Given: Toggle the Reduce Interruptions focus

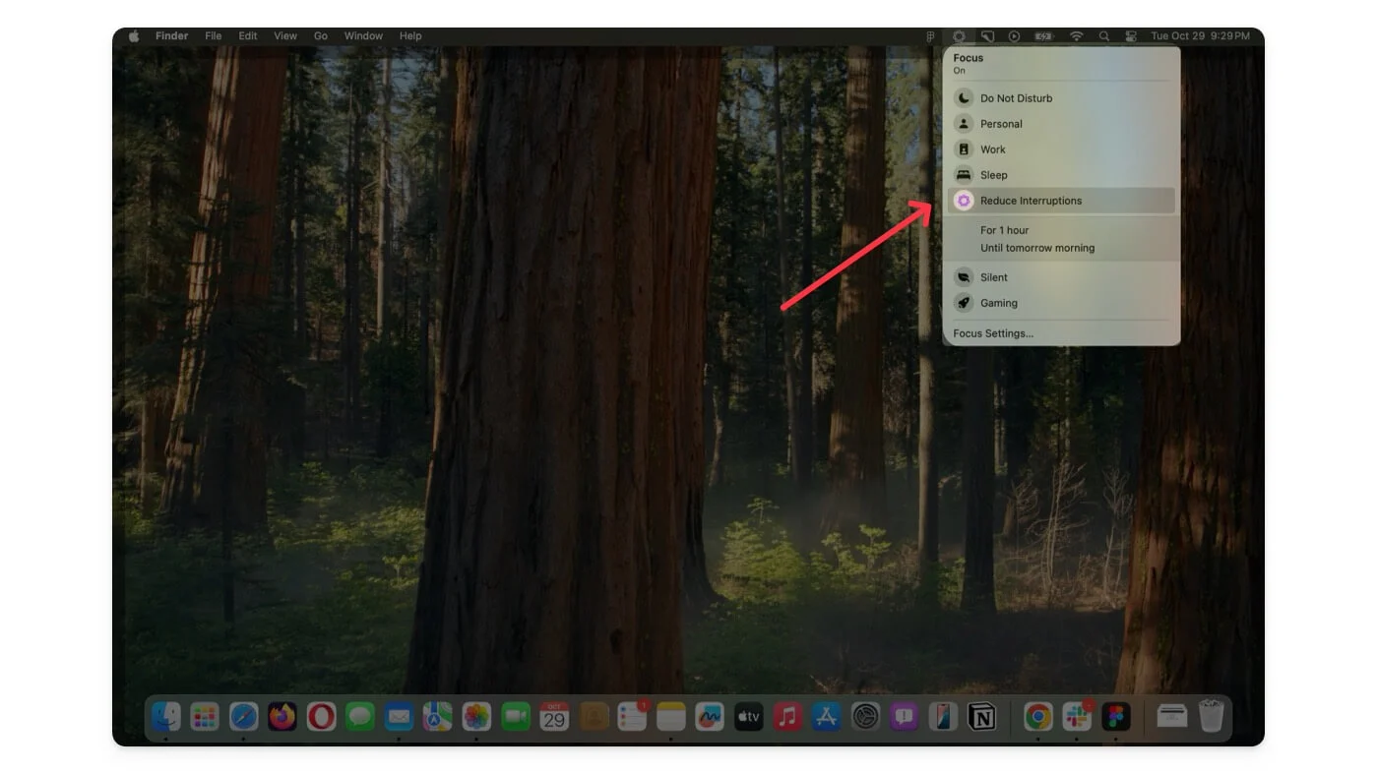Looking at the screenshot, I should (x=1061, y=201).
